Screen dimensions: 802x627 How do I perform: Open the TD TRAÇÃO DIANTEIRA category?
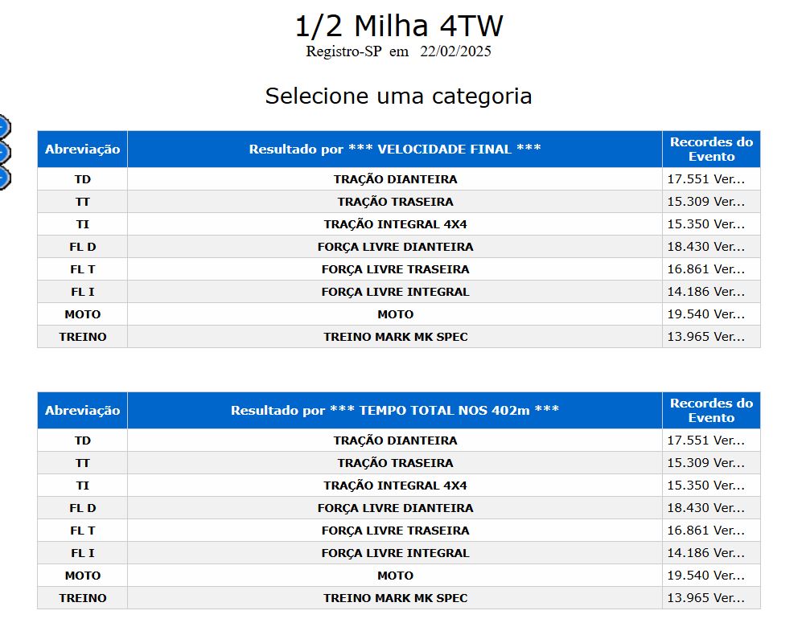tap(395, 179)
